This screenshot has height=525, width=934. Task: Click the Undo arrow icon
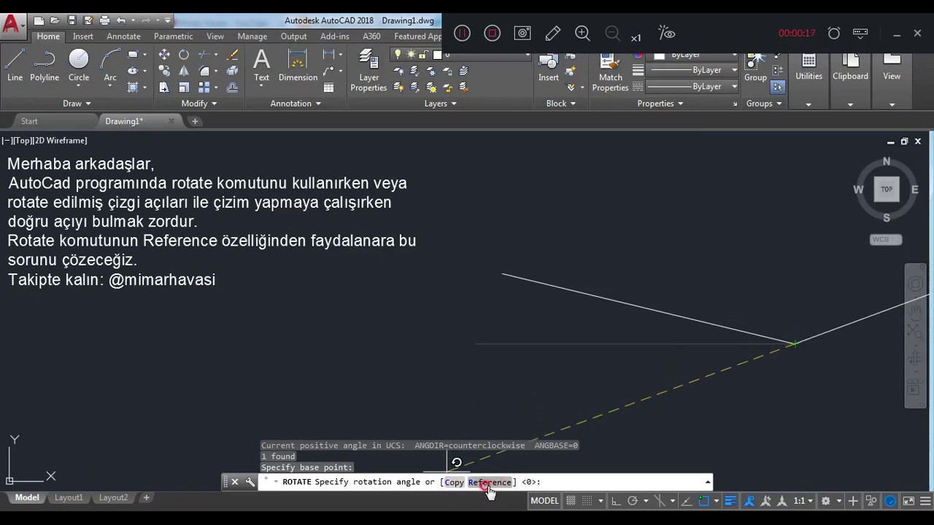[121, 20]
